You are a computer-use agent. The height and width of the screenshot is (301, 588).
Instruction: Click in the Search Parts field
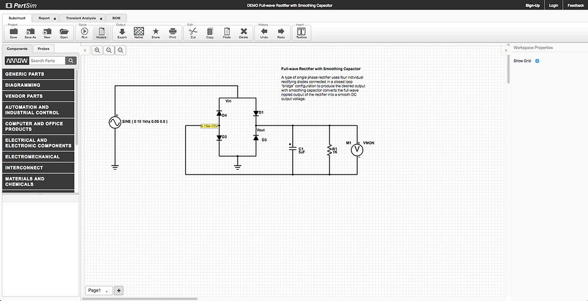(47, 61)
